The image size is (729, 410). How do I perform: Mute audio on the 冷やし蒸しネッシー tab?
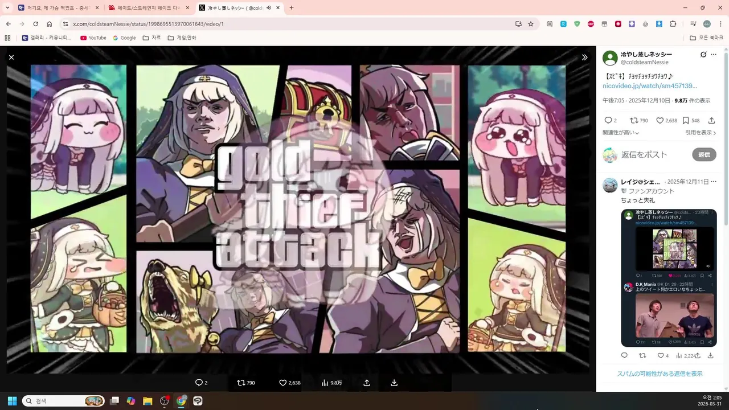pos(268,8)
